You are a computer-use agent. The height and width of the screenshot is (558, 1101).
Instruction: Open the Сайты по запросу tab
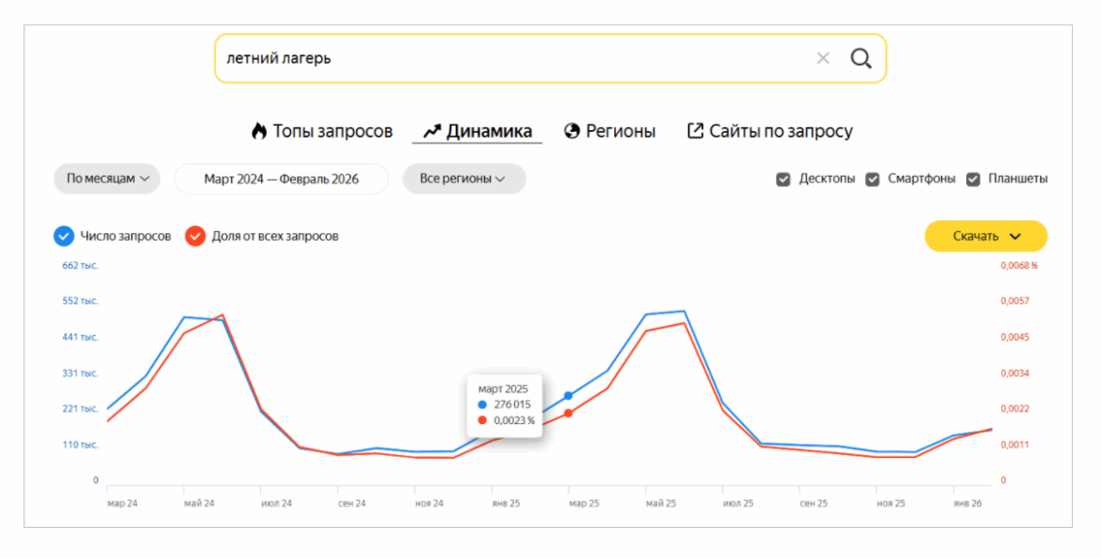pyautogui.click(x=780, y=131)
